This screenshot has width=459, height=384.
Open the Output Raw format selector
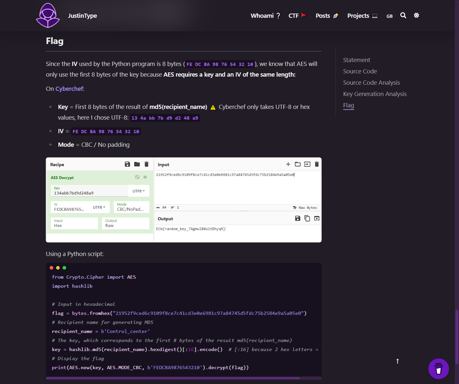click(x=125, y=223)
